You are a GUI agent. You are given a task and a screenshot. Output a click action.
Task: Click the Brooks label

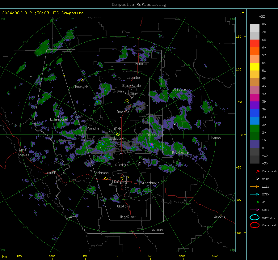click(x=220, y=216)
